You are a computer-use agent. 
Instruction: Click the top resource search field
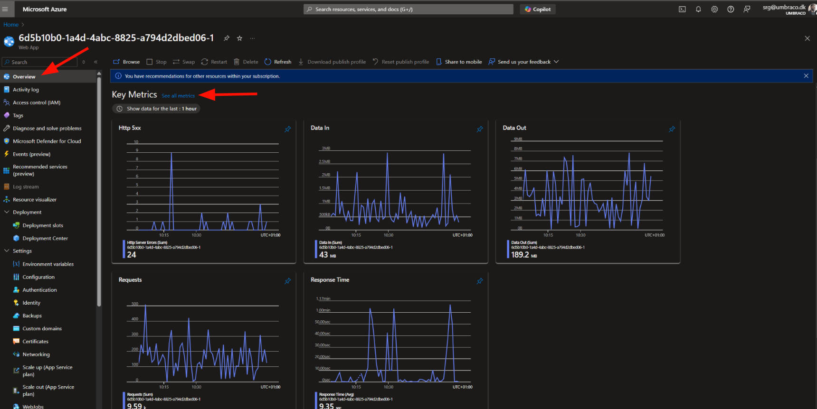(x=408, y=9)
